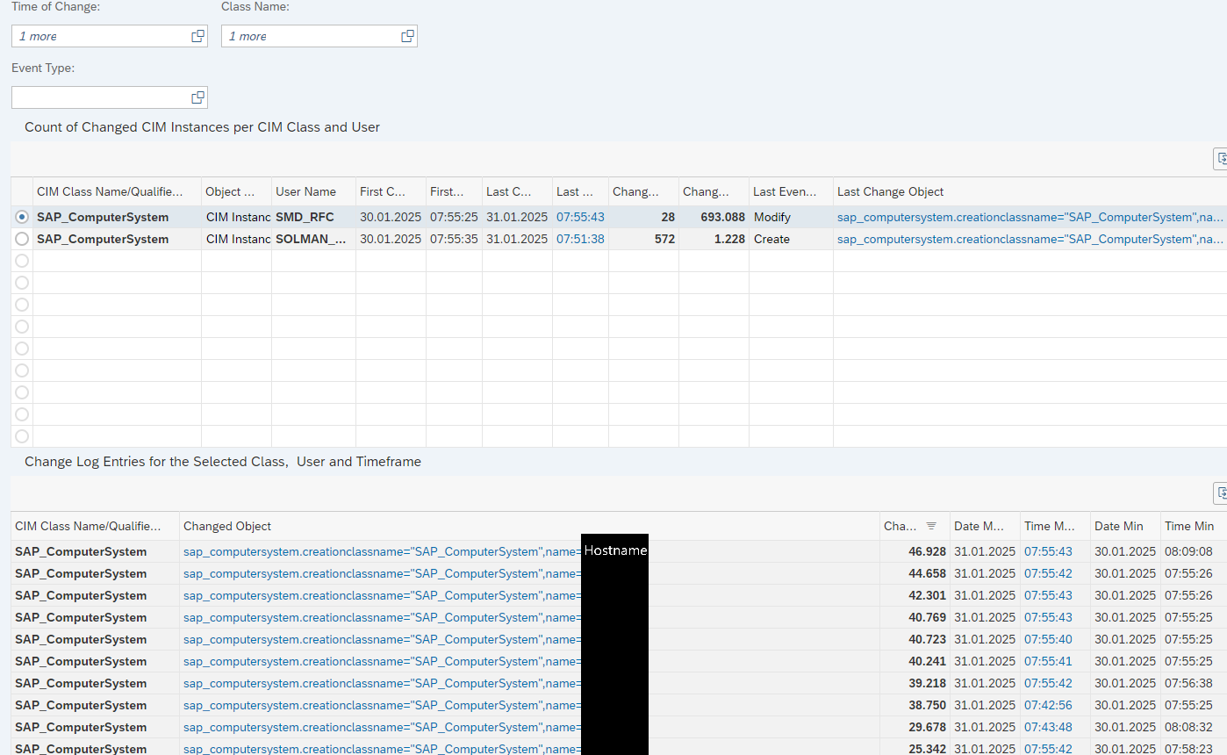Click the "SOLMAN_..." user name cell
Viewport: 1227px width, 755px height.
pos(313,239)
